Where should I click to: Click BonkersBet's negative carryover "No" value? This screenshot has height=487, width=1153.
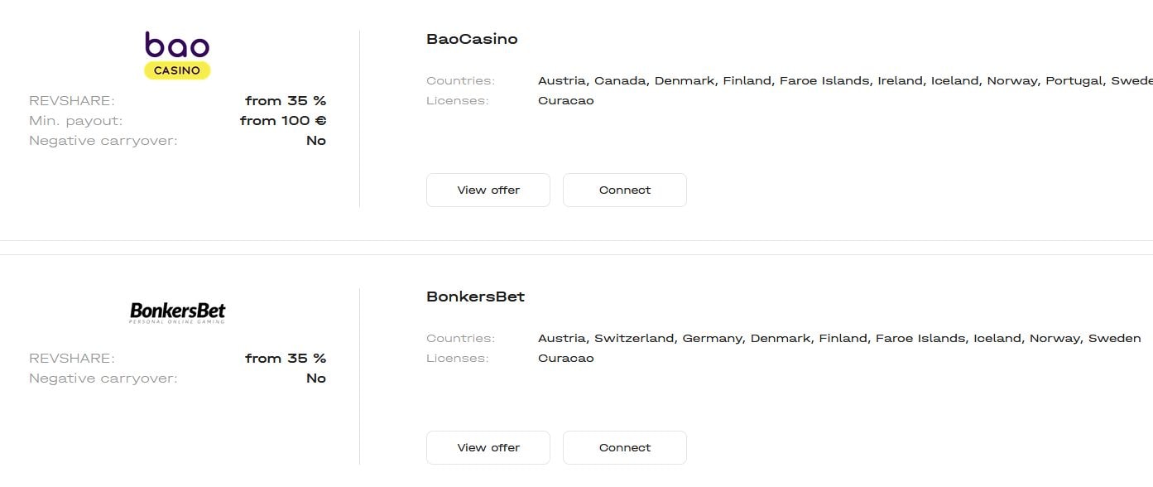click(x=316, y=378)
